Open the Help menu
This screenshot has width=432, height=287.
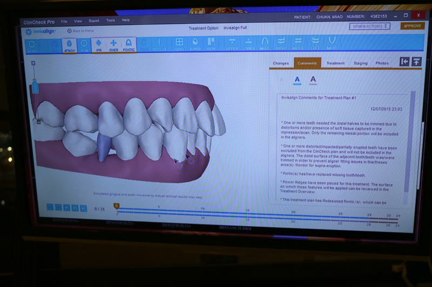pyautogui.click(x=126, y=20)
